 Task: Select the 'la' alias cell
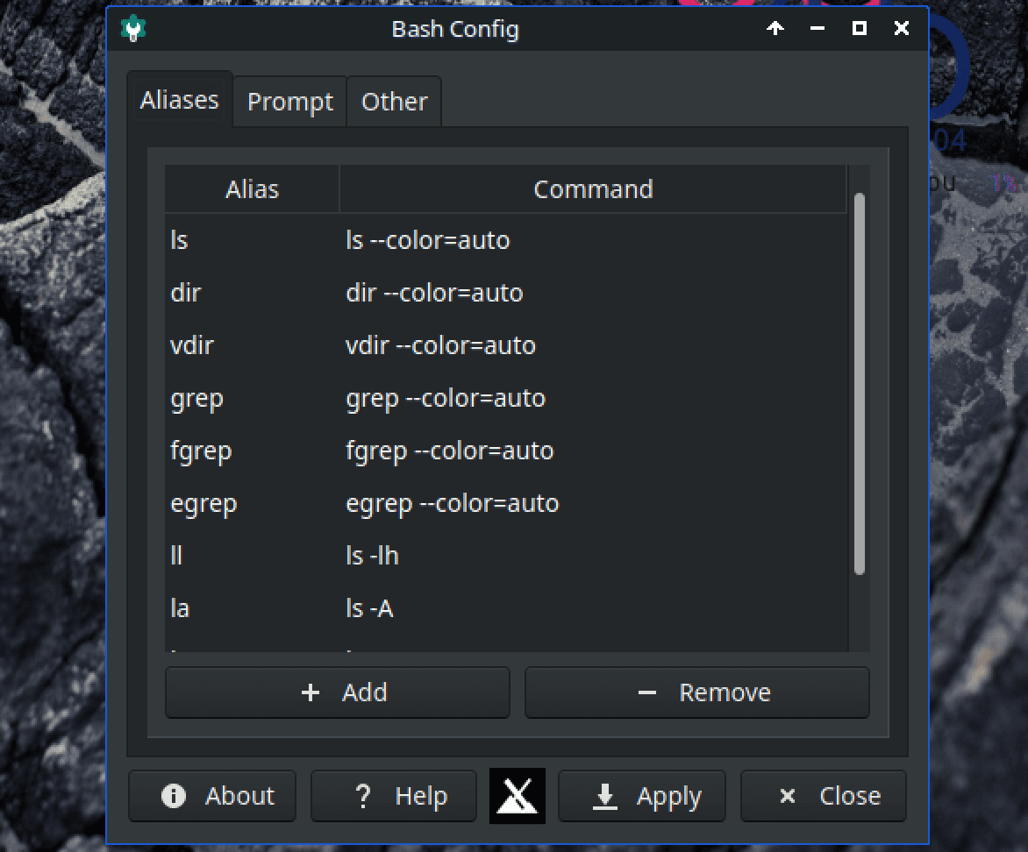[x=252, y=608]
